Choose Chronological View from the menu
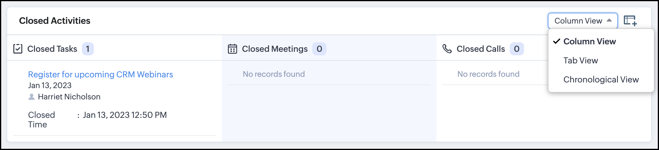The width and height of the screenshot is (659, 150). [601, 79]
